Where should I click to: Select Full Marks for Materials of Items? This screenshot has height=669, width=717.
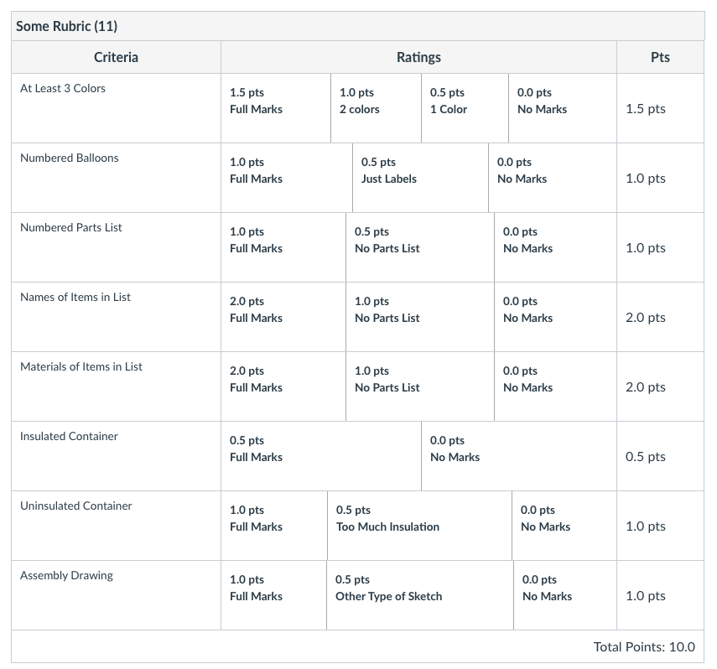point(283,386)
